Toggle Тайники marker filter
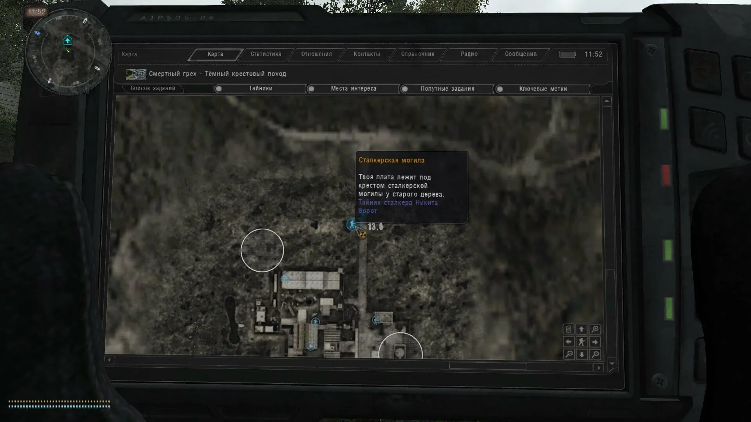The width and height of the screenshot is (751, 422). point(219,89)
